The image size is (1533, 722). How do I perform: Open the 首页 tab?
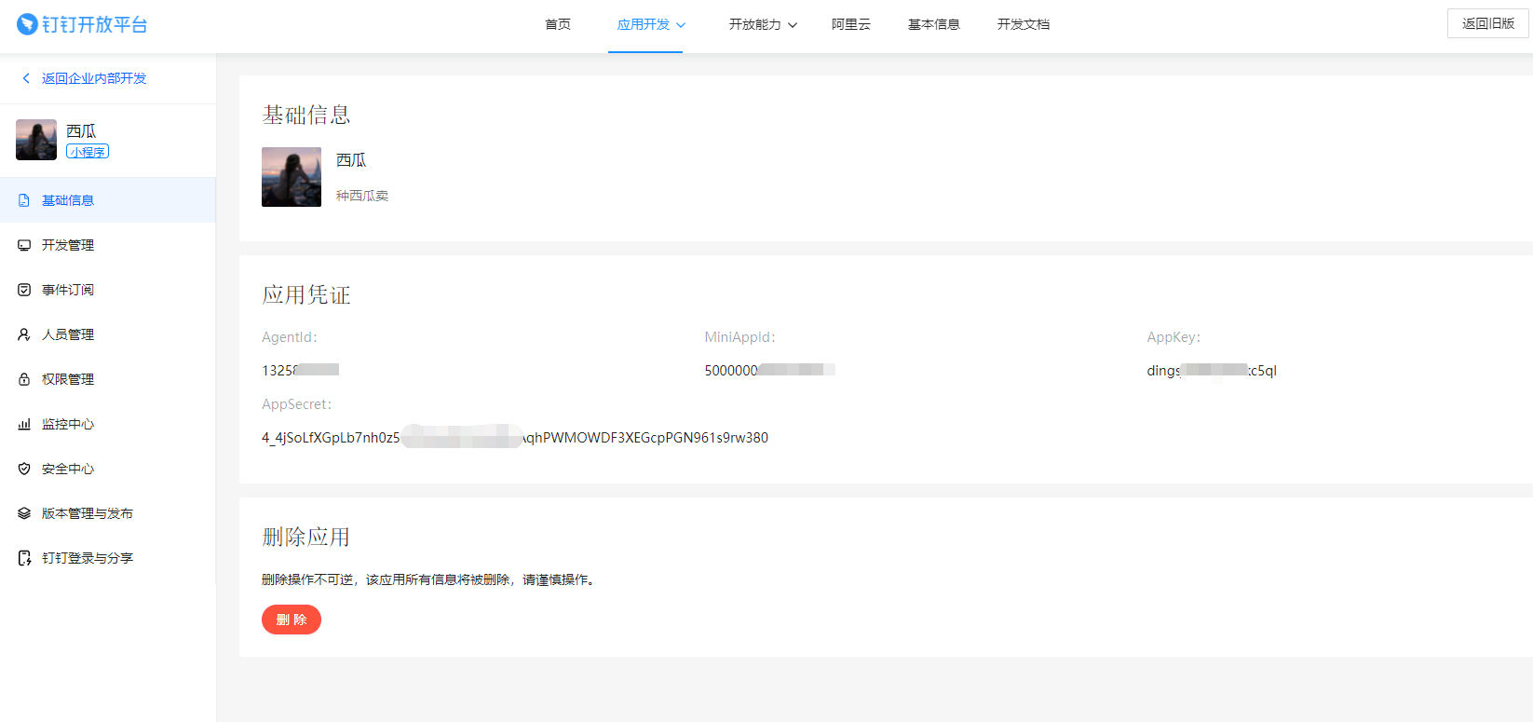558,24
